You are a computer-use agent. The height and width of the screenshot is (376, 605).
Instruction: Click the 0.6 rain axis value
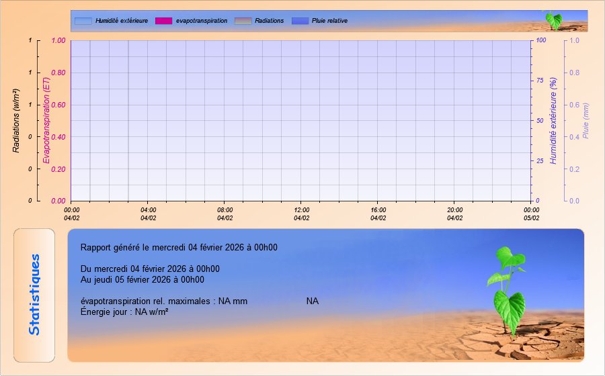(x=574, y=105)
